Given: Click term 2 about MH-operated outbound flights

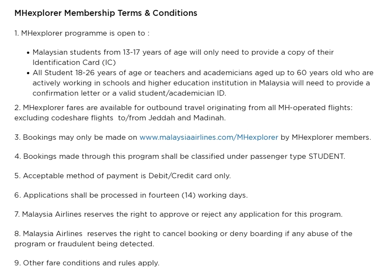Looking at the screenshot, I should click(x=183, y=108).
